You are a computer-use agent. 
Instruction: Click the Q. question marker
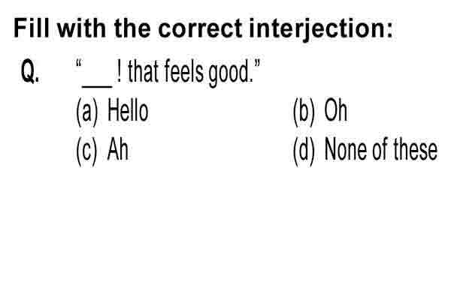coord(30,72)
